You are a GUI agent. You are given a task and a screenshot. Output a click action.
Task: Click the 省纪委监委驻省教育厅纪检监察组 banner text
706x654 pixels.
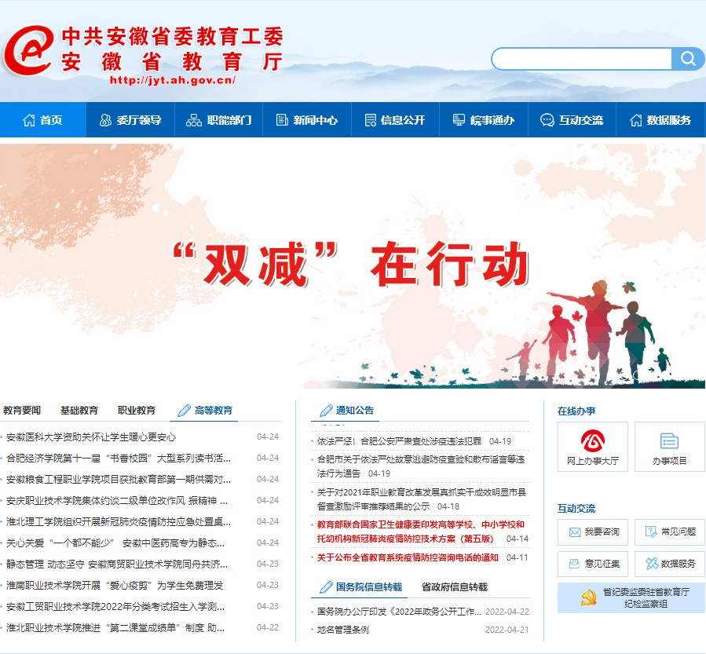646,597
